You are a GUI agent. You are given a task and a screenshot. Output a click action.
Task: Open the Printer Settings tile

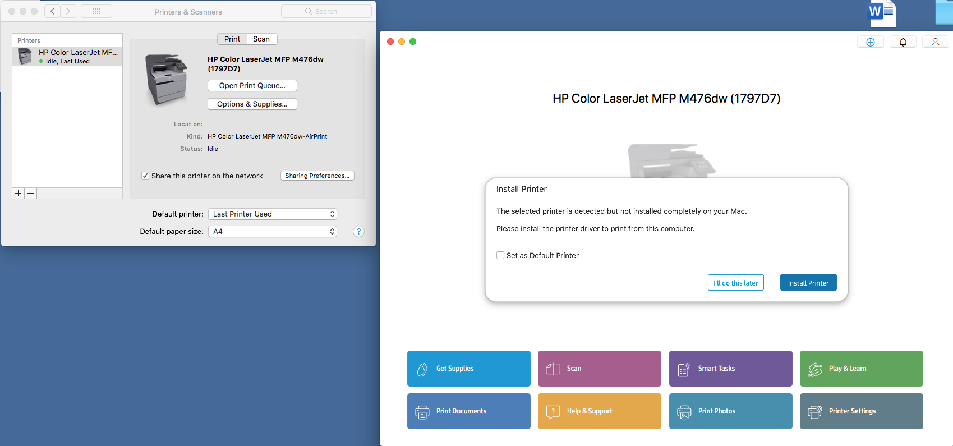coord(862,411)
